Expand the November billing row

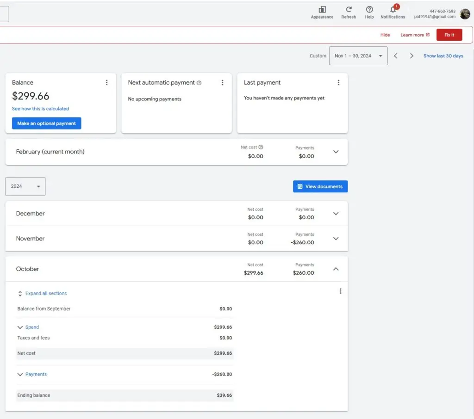(336, 239)
